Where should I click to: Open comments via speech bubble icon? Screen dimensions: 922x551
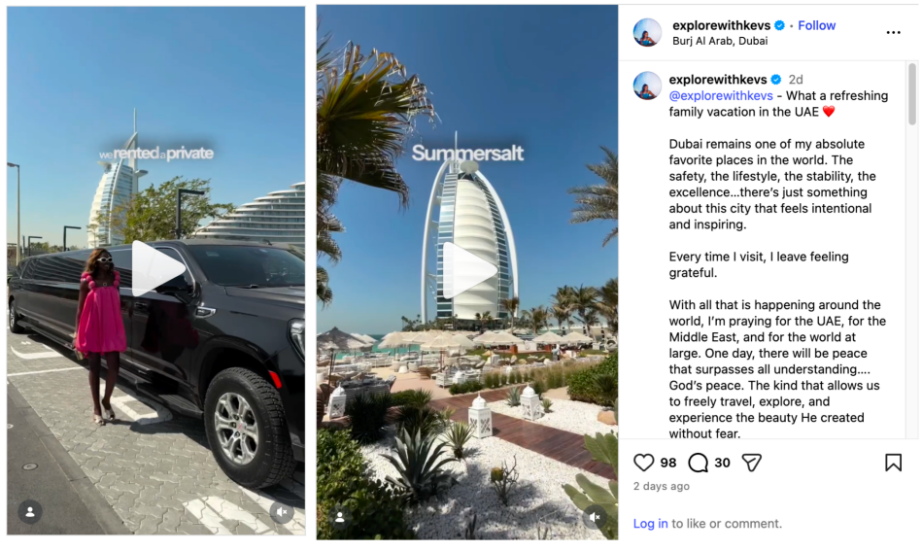(x=698, y=463)
